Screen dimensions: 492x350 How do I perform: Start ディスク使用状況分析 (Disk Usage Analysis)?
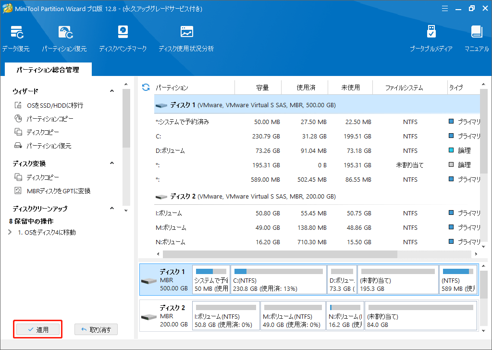tap(185, 38)
